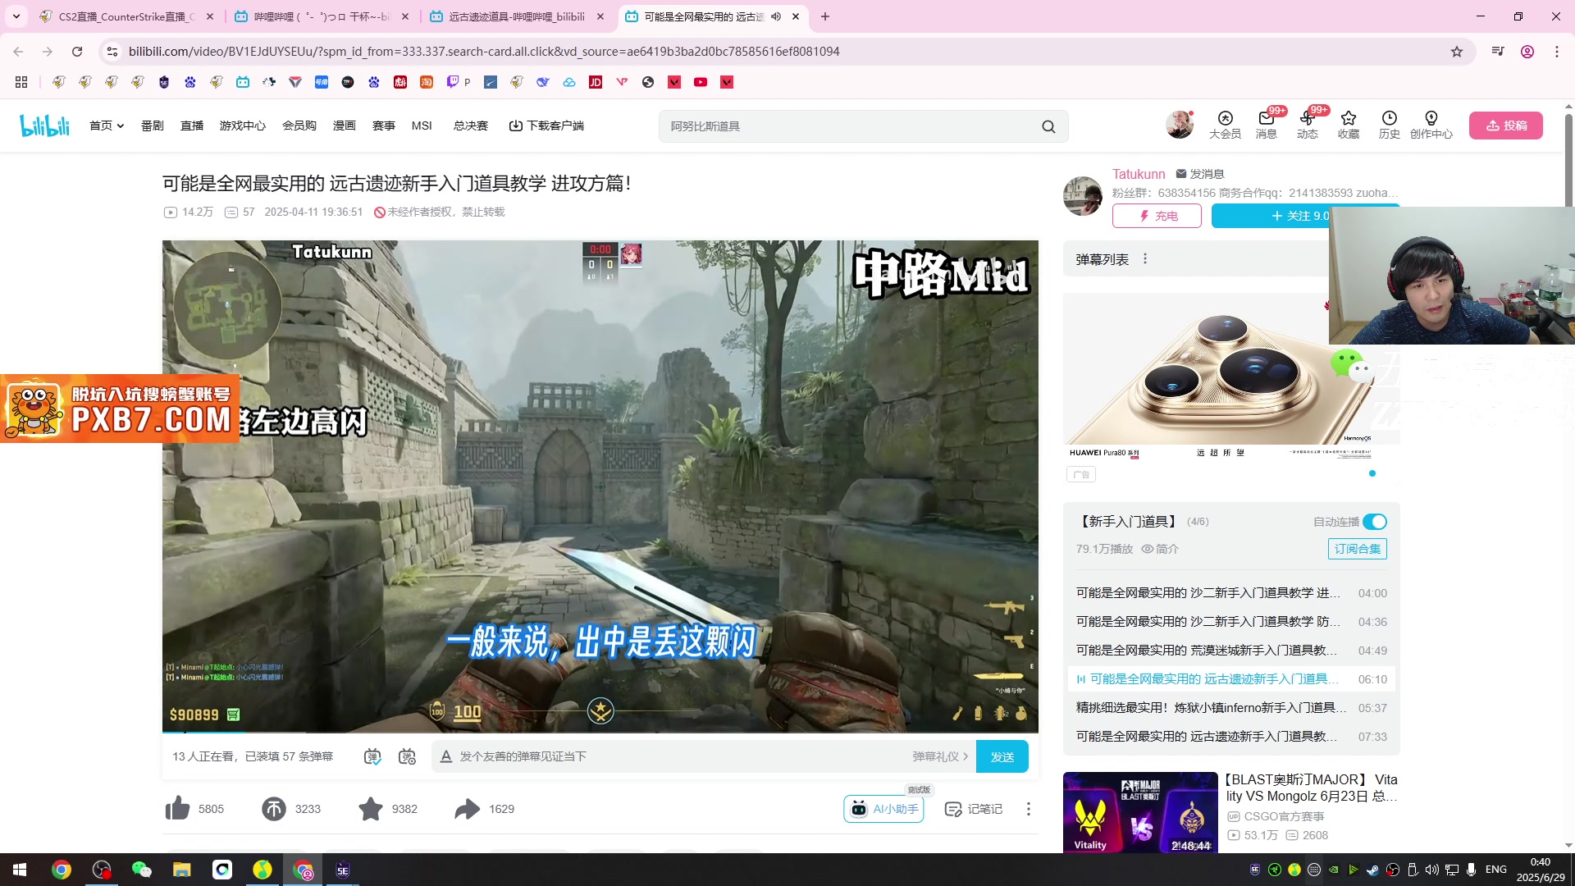The height and width of the screenshot is (886, 1575).
Task: Open danmaku font style A icon
Action: [x=446, y=756]
